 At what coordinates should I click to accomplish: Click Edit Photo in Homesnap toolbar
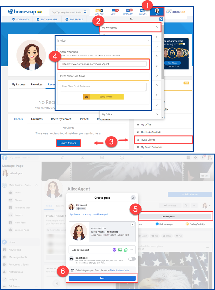20,19
